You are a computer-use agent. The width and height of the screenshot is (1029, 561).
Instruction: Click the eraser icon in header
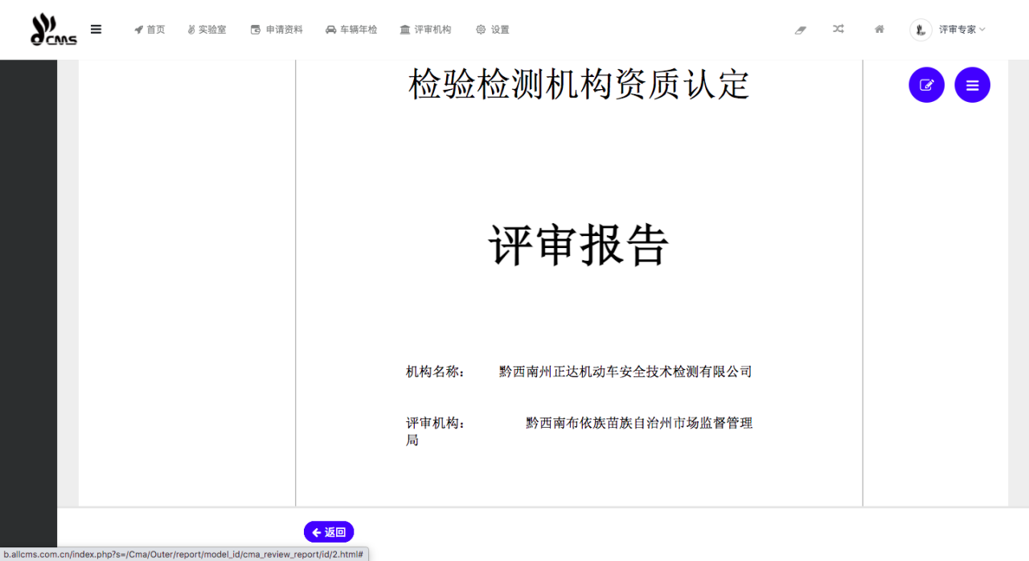point(800,30)
